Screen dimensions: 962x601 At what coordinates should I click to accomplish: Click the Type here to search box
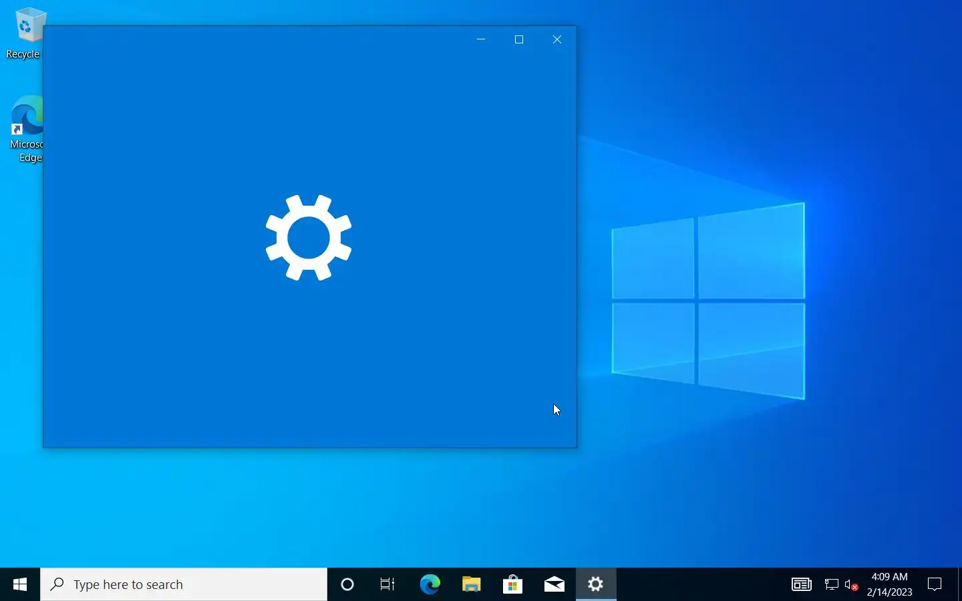(x=184, y=584)
